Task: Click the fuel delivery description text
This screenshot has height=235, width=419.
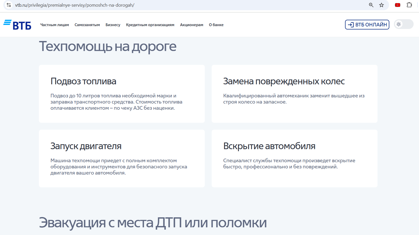Action: tap(116, 102)
